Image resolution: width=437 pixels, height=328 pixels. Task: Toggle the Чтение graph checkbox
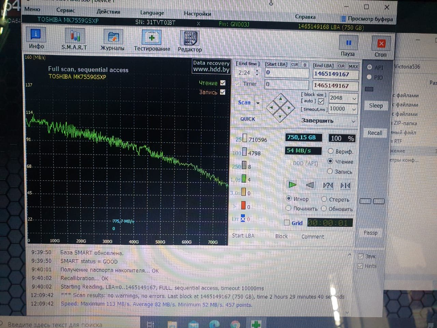click(x=223, y=83)
